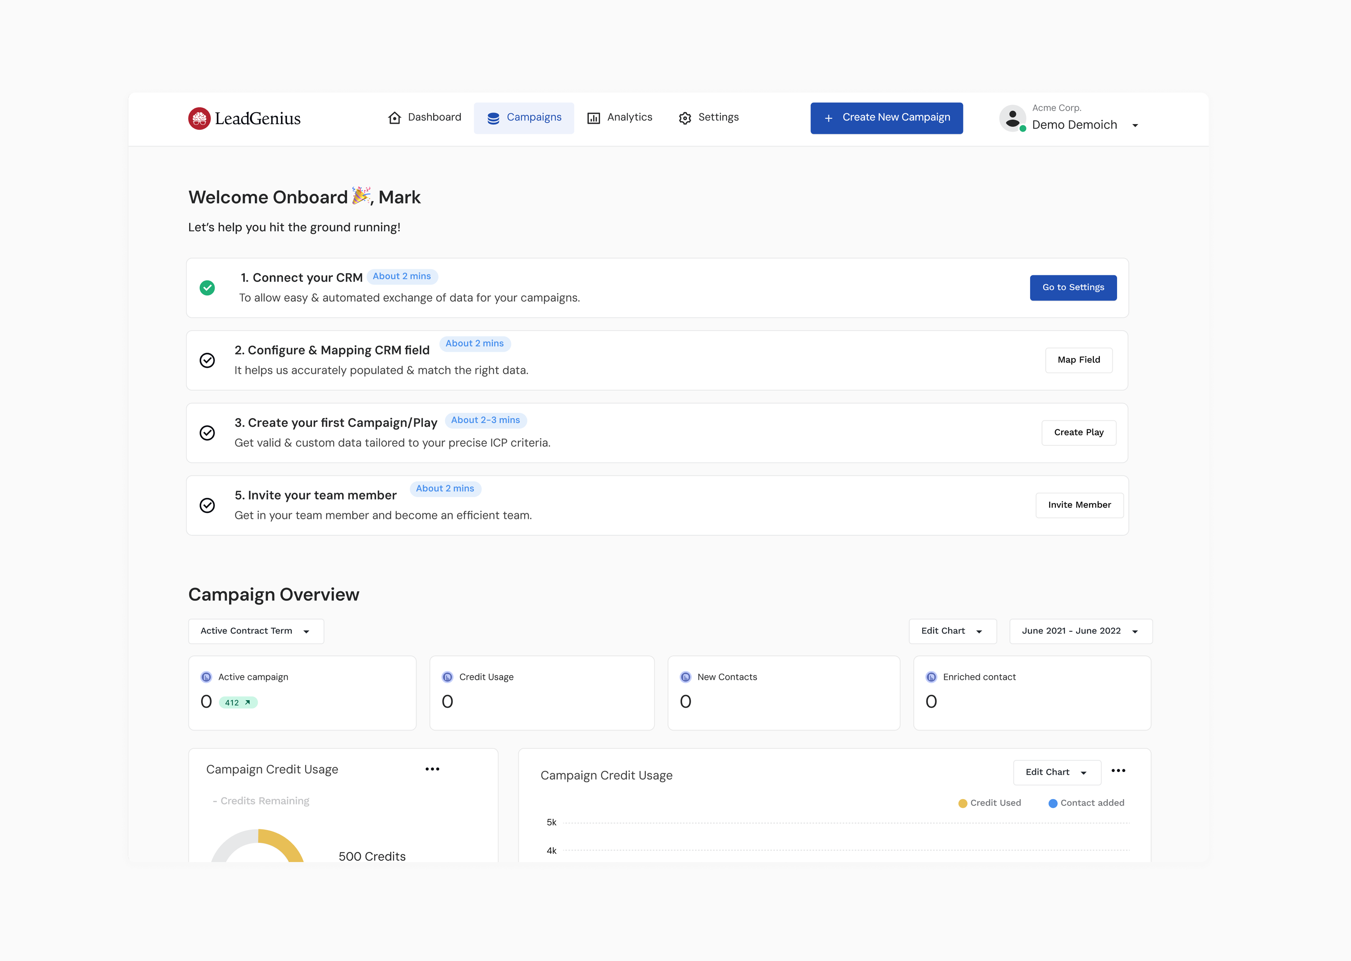Expand the Demo Demoich account dropdown arrow

(x=1135, y=125)
